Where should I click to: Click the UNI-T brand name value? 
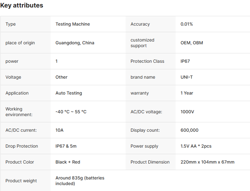point(187,77)
